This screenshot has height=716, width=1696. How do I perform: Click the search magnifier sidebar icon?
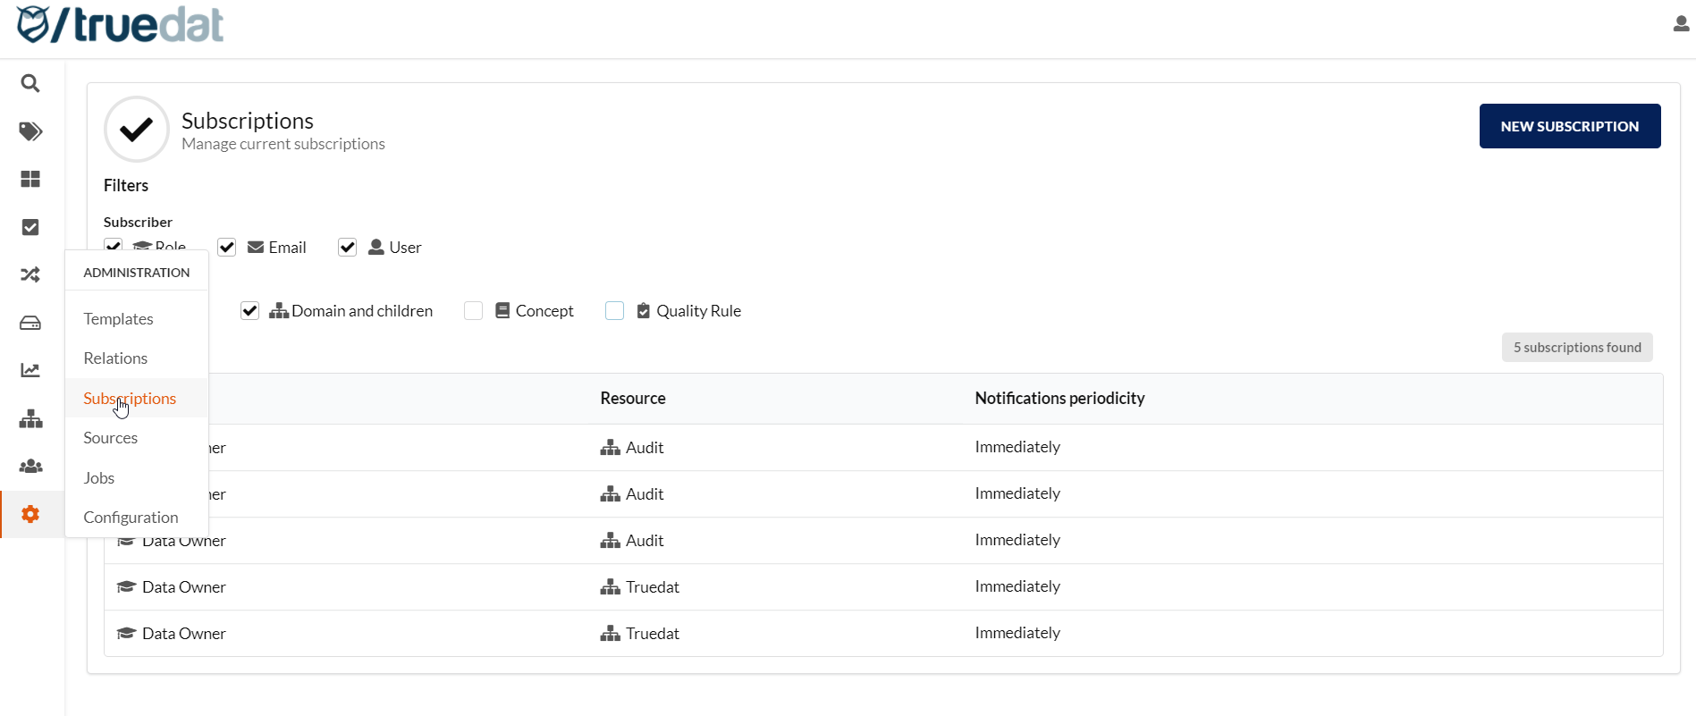click(x=30, y=84)
